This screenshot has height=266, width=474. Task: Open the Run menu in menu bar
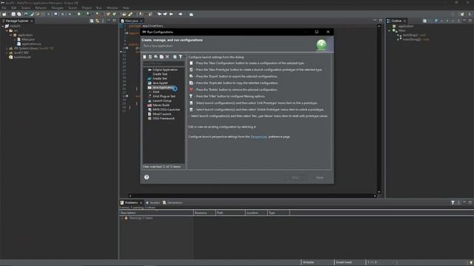pos(99,8)
